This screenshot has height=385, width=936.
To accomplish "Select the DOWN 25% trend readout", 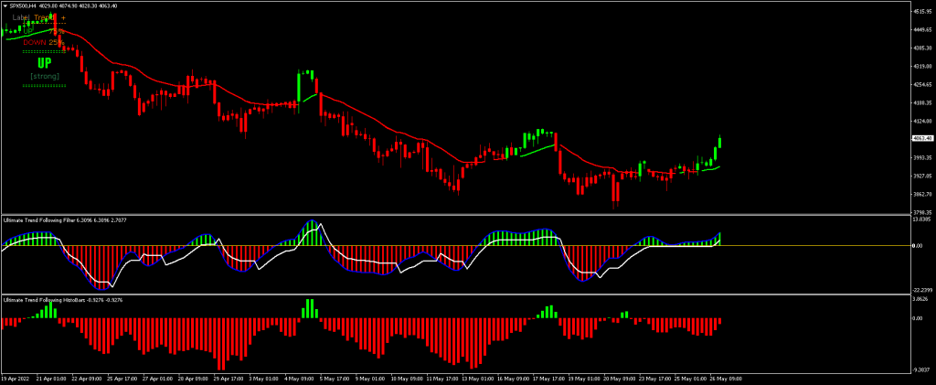I will 43,42.
